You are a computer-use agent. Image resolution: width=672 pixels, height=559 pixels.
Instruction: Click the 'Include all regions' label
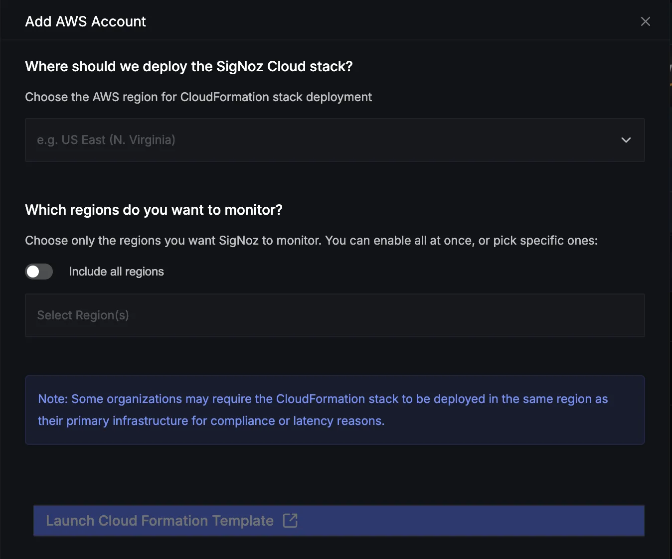(x=116, y=272)
